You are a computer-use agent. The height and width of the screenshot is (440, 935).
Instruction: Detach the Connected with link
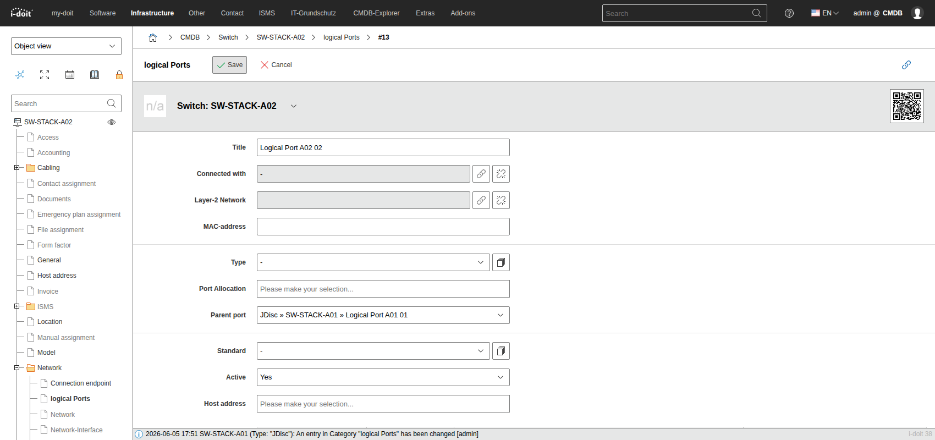tap(501, 174)
